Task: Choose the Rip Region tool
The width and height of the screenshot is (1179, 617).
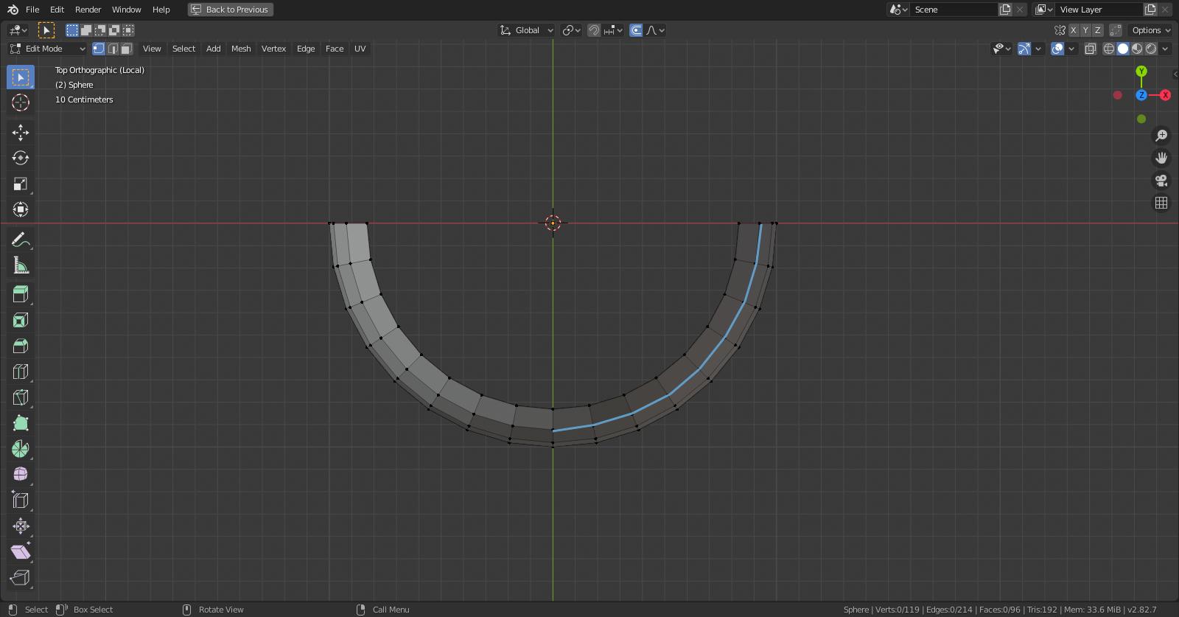Action: (21, 578)
